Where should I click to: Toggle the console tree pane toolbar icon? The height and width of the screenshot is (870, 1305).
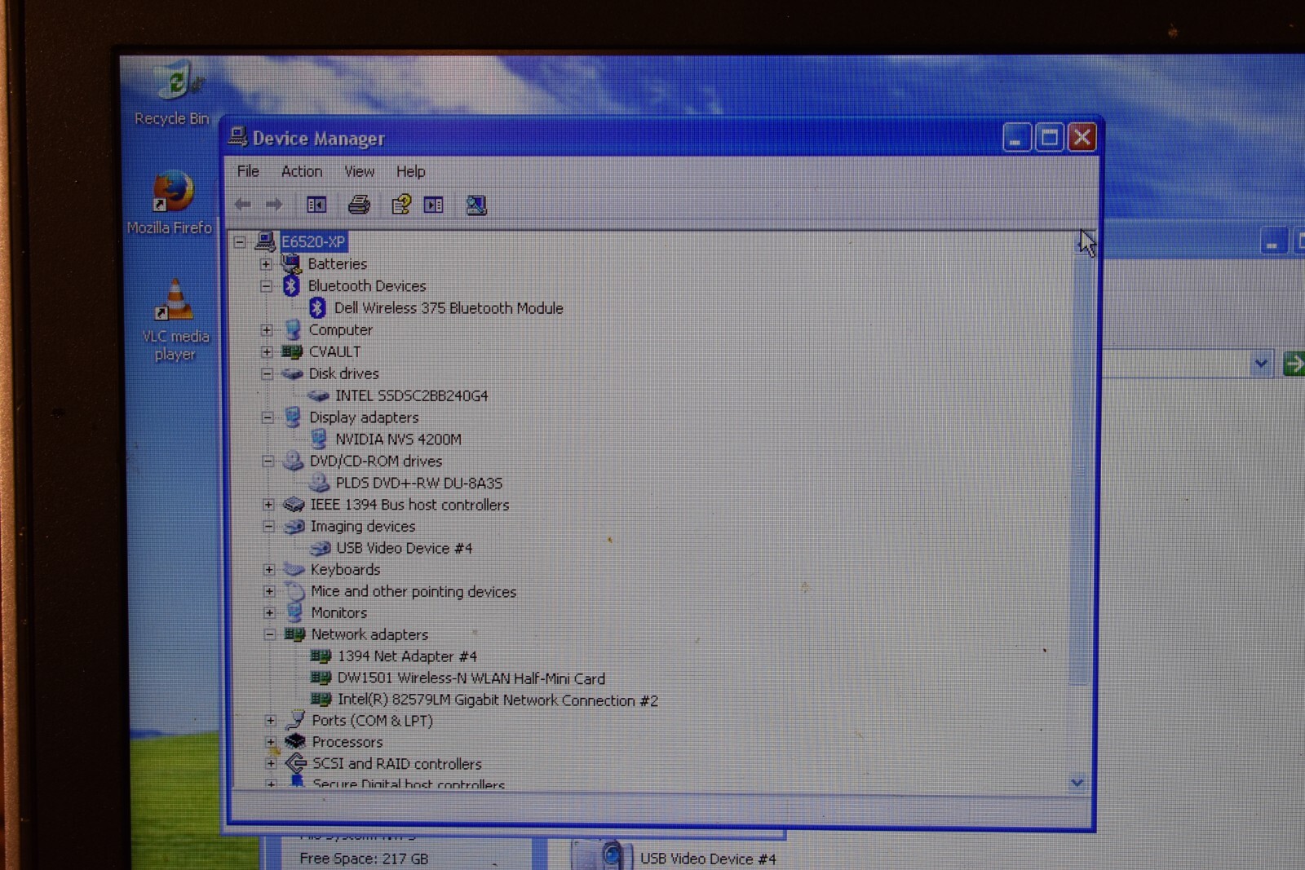[316, 205]
